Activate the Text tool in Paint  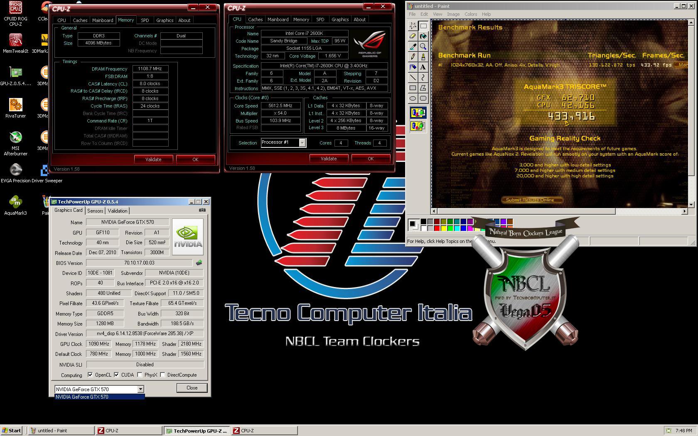coord(423,67)
